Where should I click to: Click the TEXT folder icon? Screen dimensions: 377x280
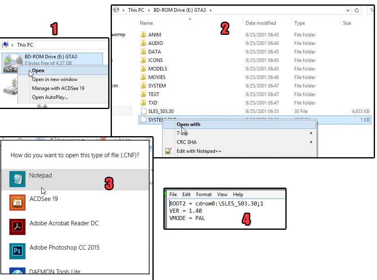tap(143, 94)
